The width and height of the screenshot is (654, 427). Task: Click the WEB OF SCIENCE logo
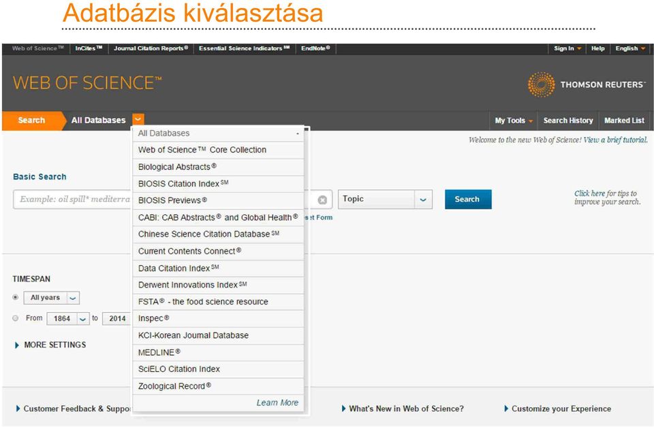87,83
